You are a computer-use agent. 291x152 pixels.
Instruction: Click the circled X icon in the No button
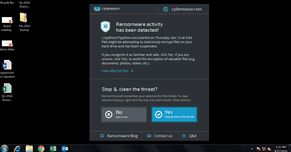click(x=109, y=114)
